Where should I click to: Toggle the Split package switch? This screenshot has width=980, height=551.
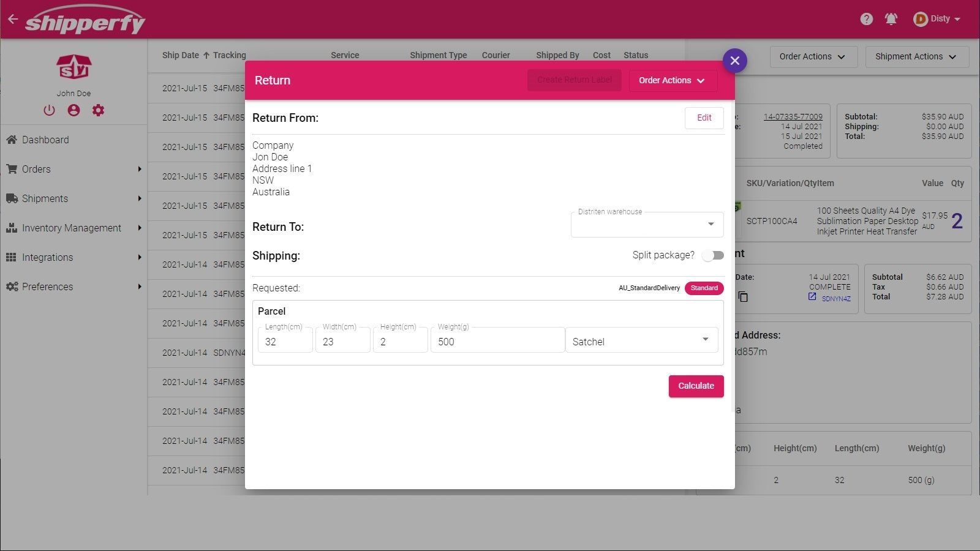[713, 255]
